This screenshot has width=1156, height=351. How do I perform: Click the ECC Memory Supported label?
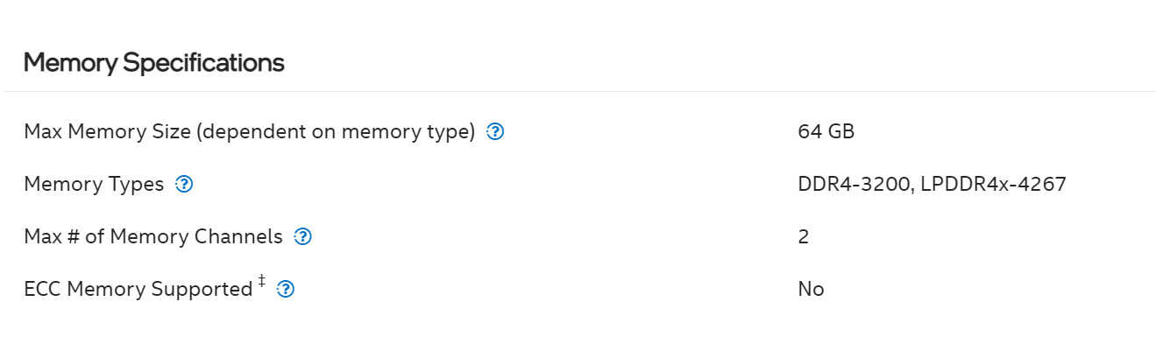tap(138, 289)
